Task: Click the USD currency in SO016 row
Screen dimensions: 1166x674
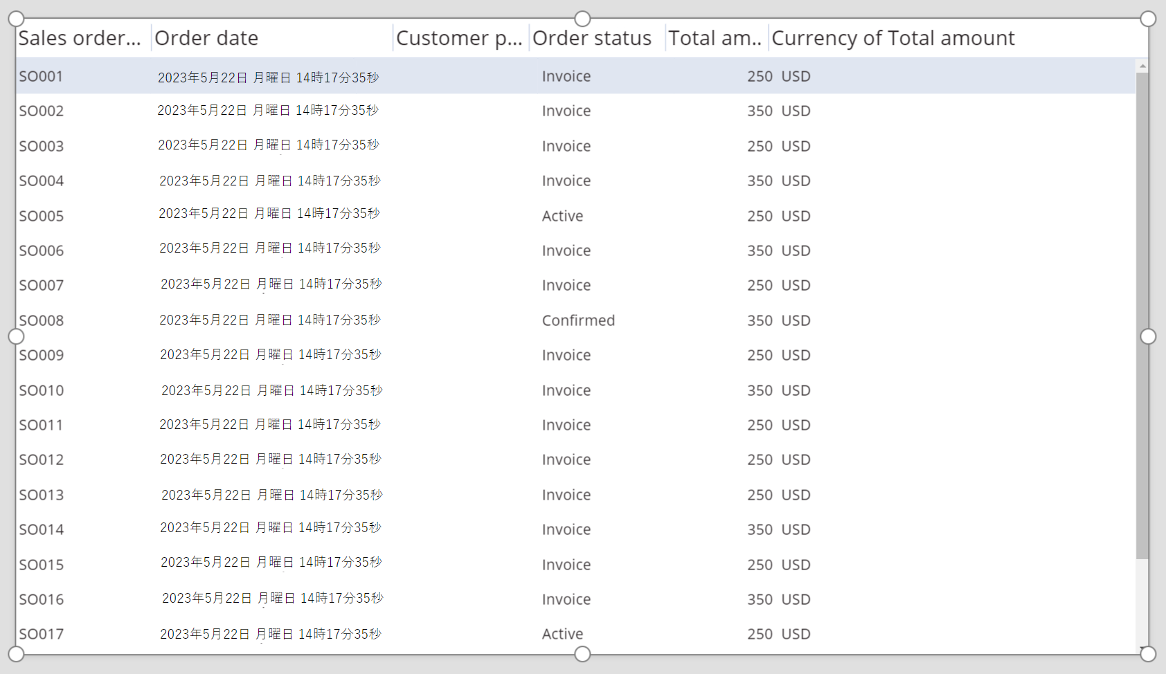Action: pyautogui.click(x=796, y=599)
